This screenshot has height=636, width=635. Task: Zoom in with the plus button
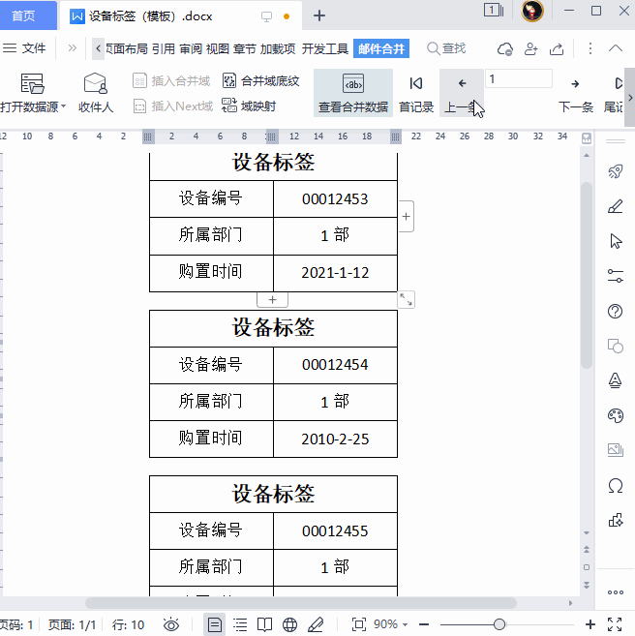[x=590, y=624]
